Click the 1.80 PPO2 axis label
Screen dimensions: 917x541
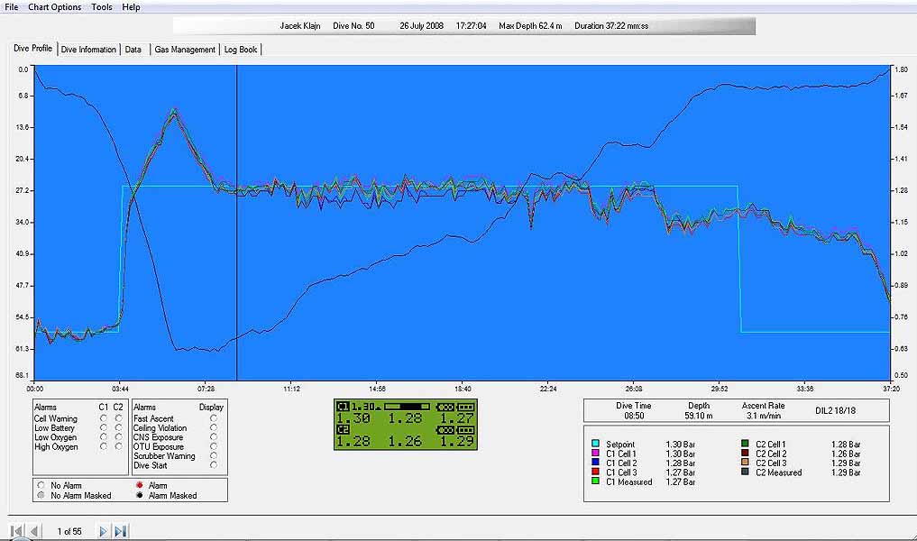[901, 69]
